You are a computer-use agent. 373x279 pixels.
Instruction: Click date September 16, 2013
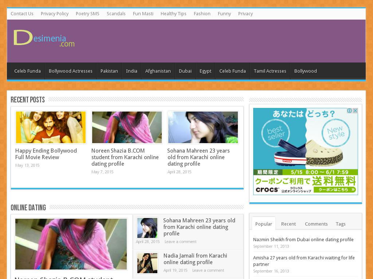click(x=271, y=271)
